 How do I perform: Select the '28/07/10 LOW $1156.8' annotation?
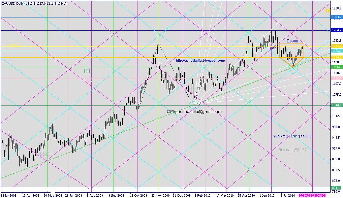(292, 136)
